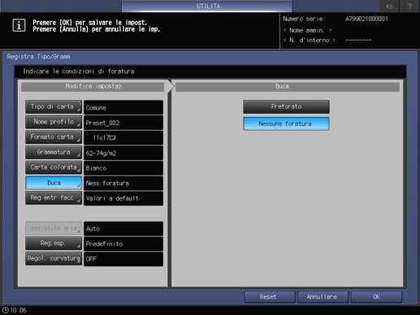Switch to the UTILITÀ tab
Image resolution: width=420 pixels, height=315 pixels.
click(207, 6)
